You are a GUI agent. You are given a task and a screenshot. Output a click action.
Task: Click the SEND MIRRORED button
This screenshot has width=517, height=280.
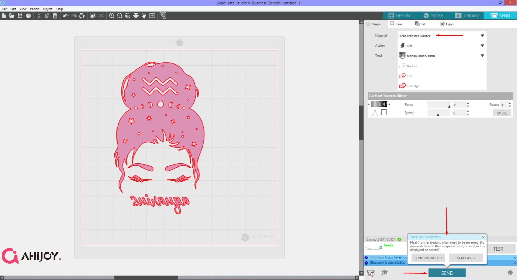coord(428,258)
